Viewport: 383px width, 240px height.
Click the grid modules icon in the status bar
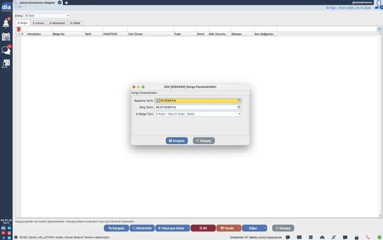pos(311,237)
